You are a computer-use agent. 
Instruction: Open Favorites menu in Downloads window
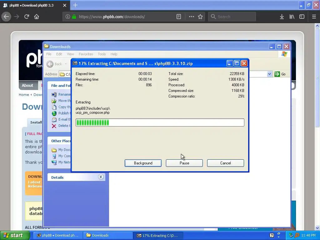coord(86,54)
